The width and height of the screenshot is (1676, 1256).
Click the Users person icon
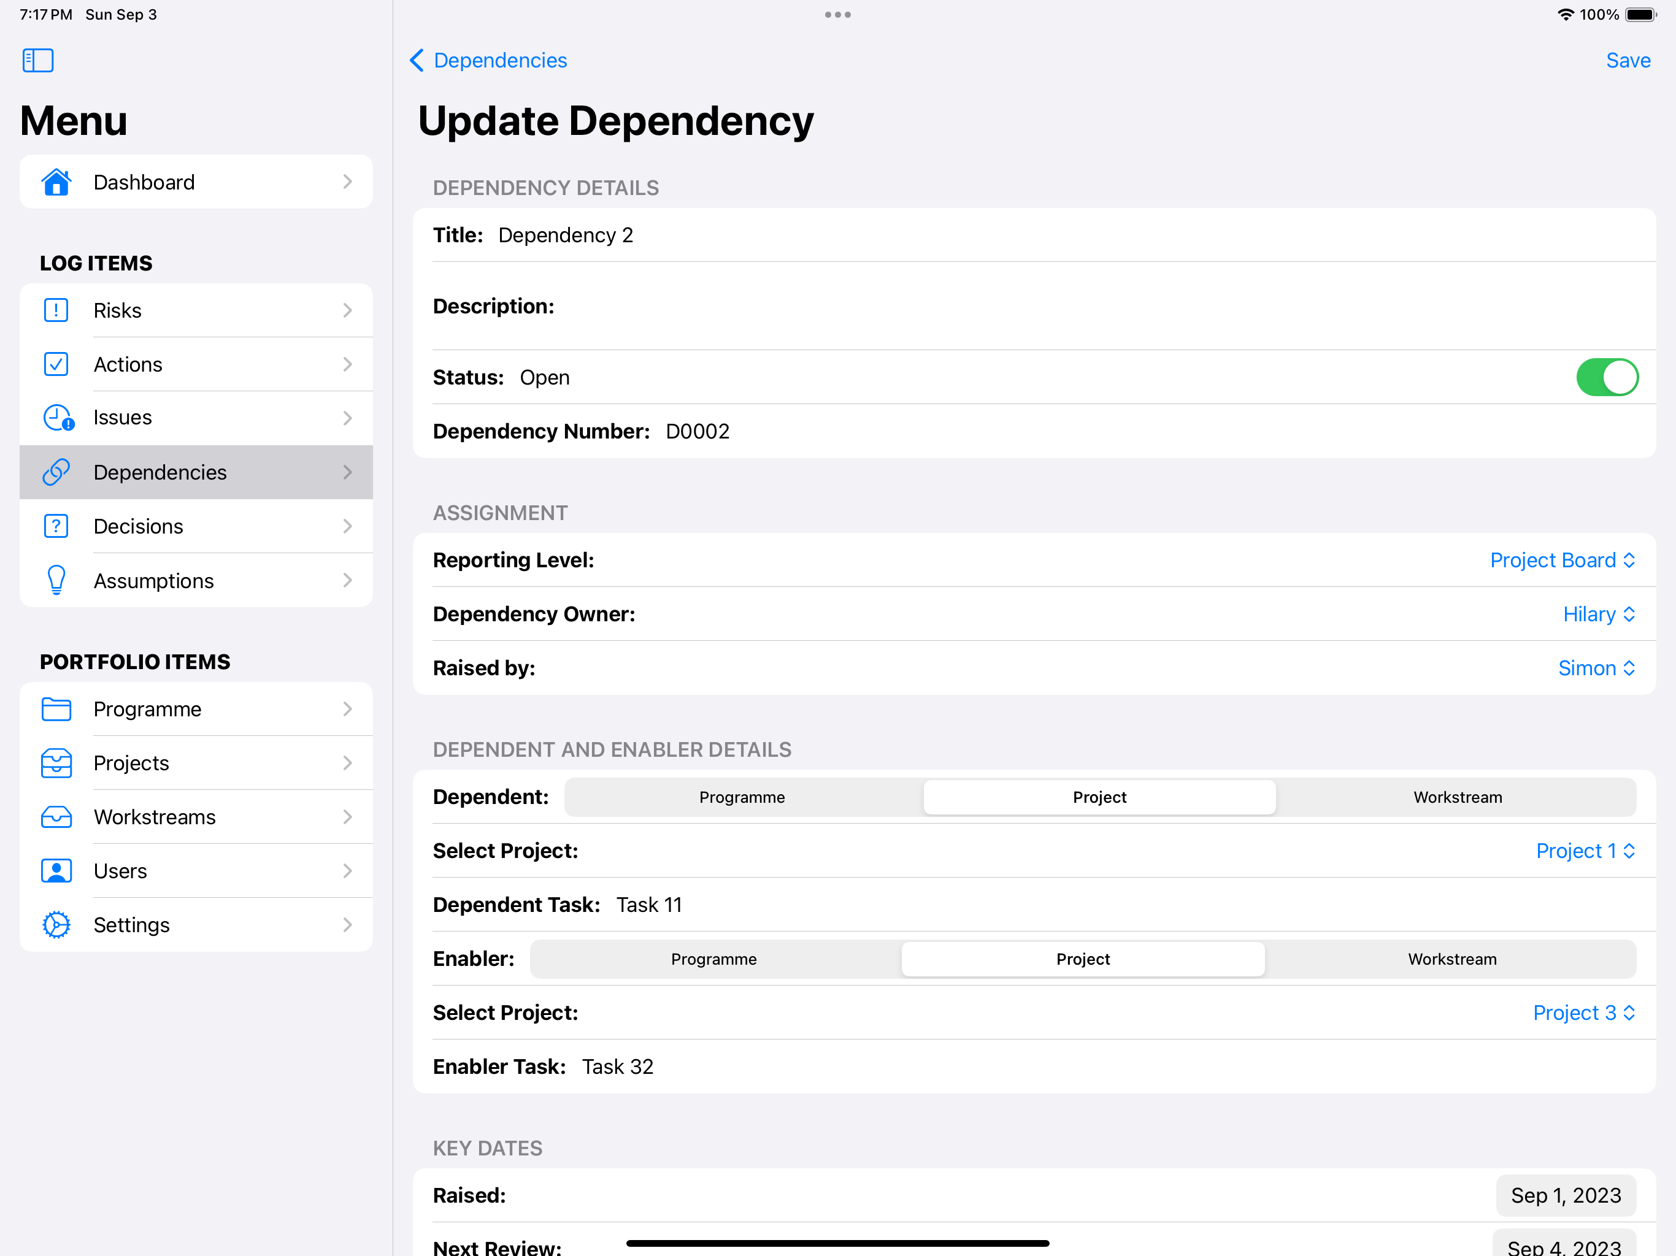[56, 871]
